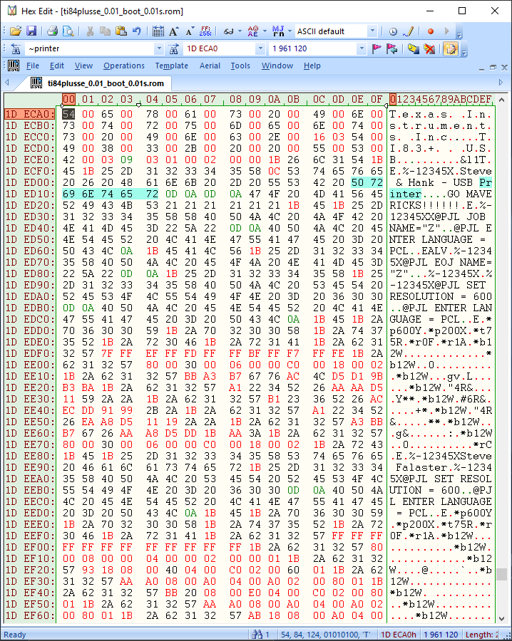Toggle a bookmark with the flag icon
The width and height of the screenshot is (512, 641).
click(377, 48)
